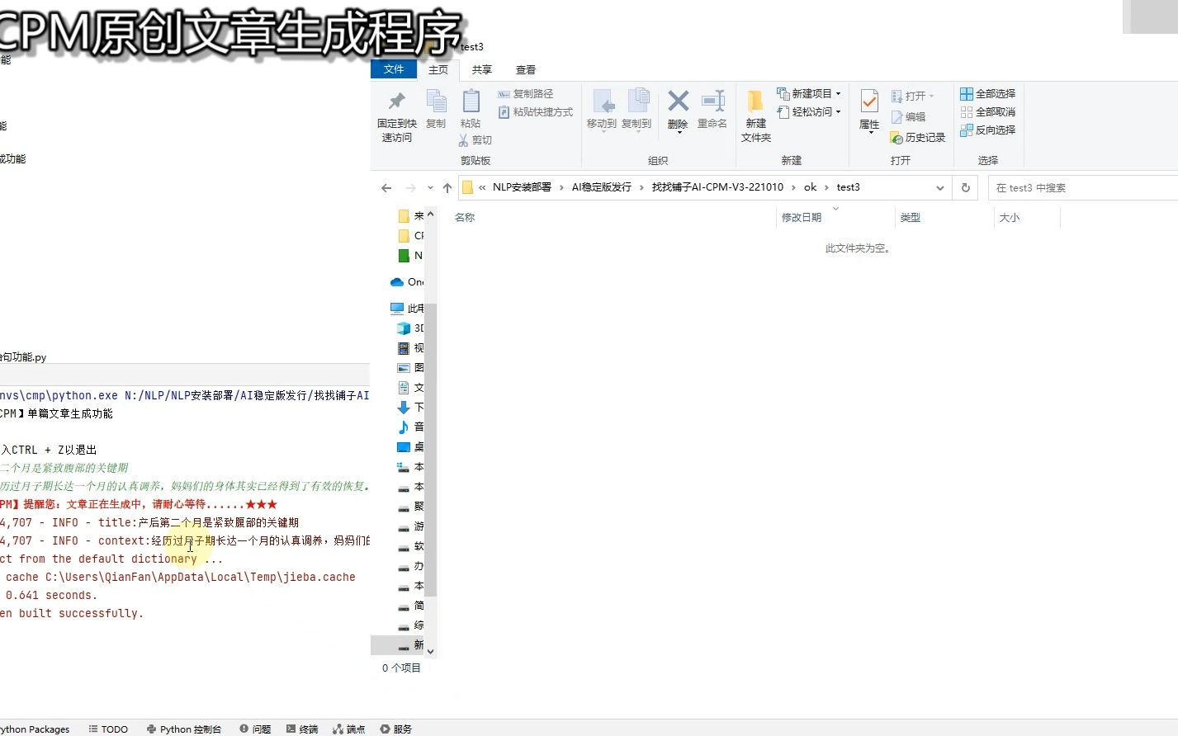Open file History (历史记录)
This screenshot has width=1178, height=736.
[x=918, y=138]
